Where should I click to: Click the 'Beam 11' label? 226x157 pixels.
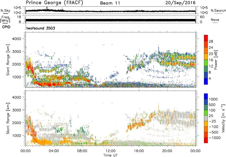click(x=110, y=3)
